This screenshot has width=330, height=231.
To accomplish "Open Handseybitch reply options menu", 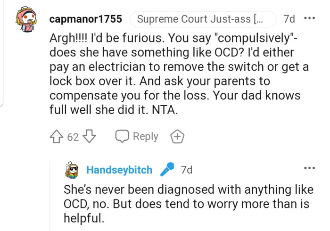I will click(309, 168).
